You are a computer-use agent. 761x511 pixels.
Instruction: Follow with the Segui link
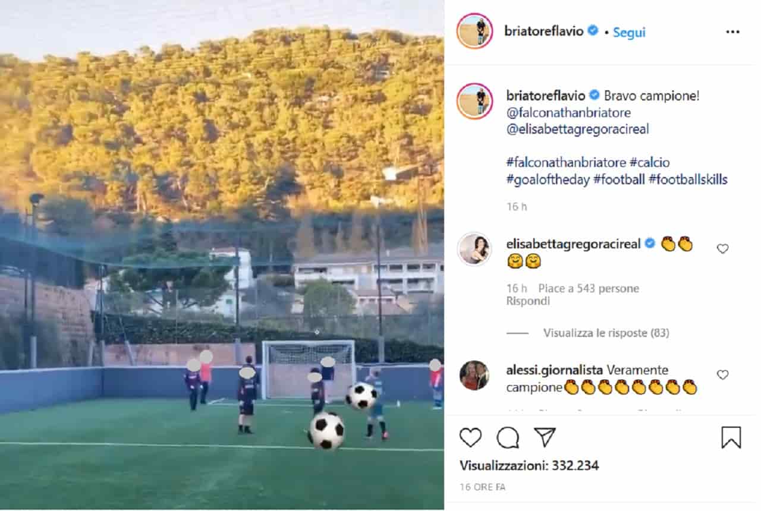[629, 32]
